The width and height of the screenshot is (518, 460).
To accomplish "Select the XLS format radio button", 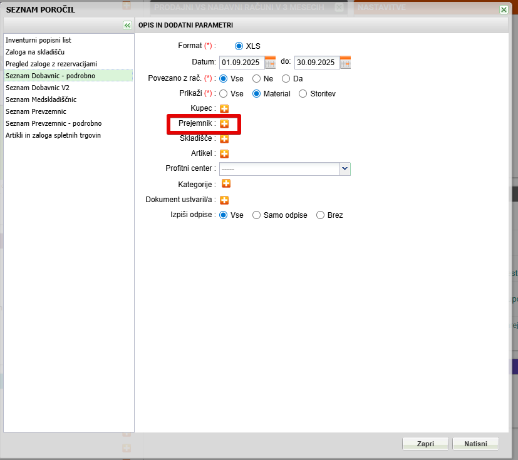I will coord(239,46).
